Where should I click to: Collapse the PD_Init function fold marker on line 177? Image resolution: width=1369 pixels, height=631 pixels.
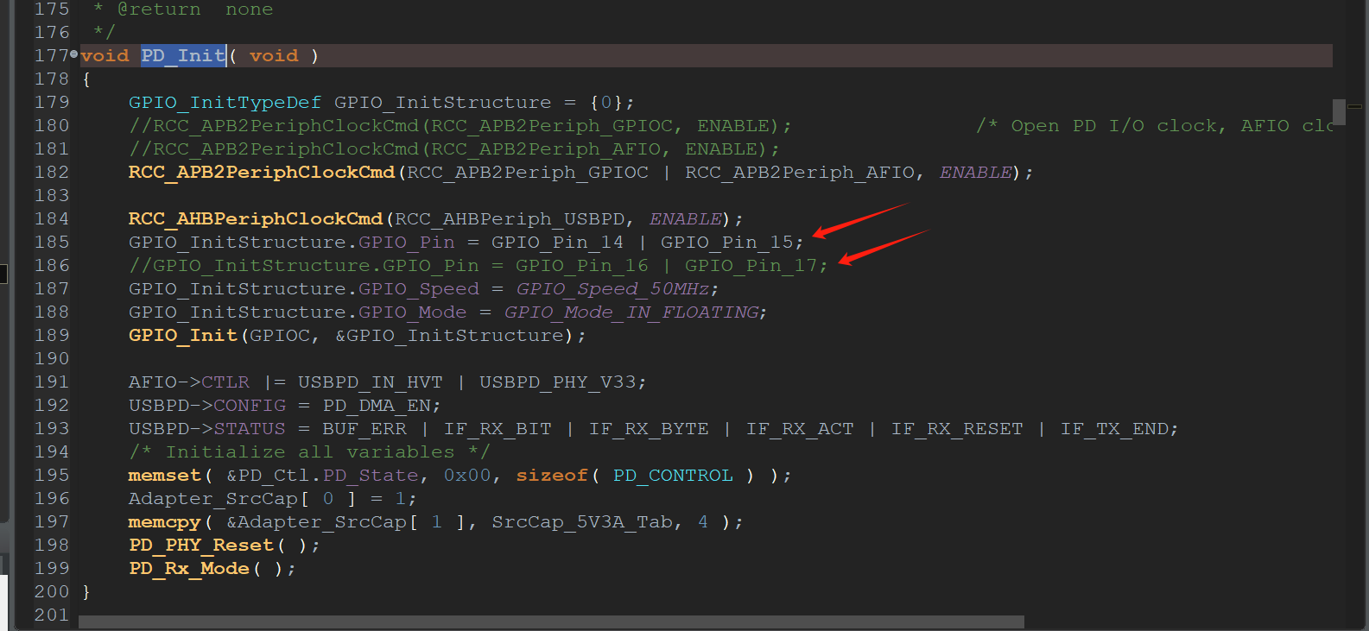click(x=73, y=54)
